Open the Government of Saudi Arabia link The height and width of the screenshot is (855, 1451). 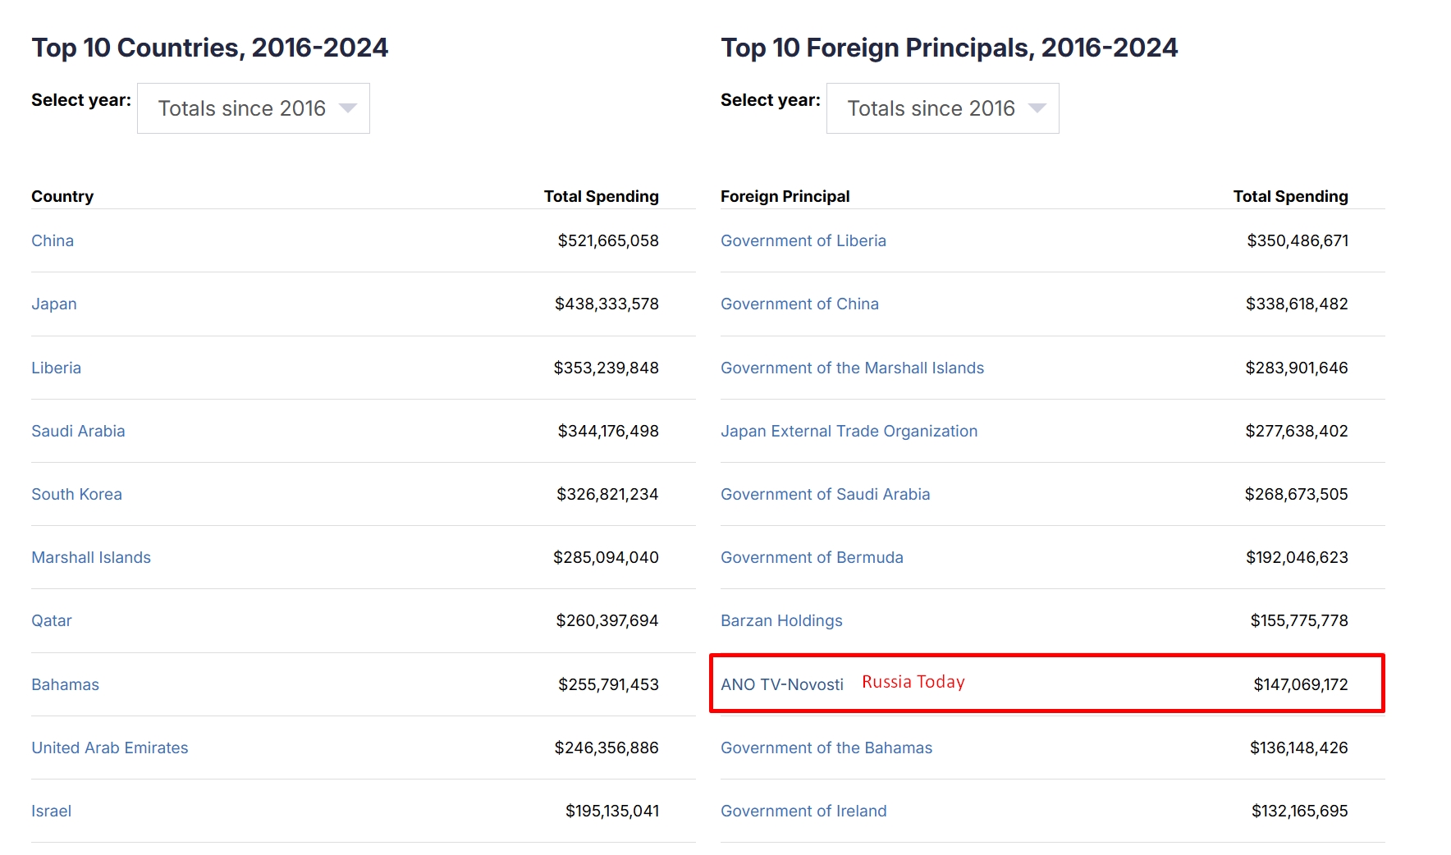(825, 494)
